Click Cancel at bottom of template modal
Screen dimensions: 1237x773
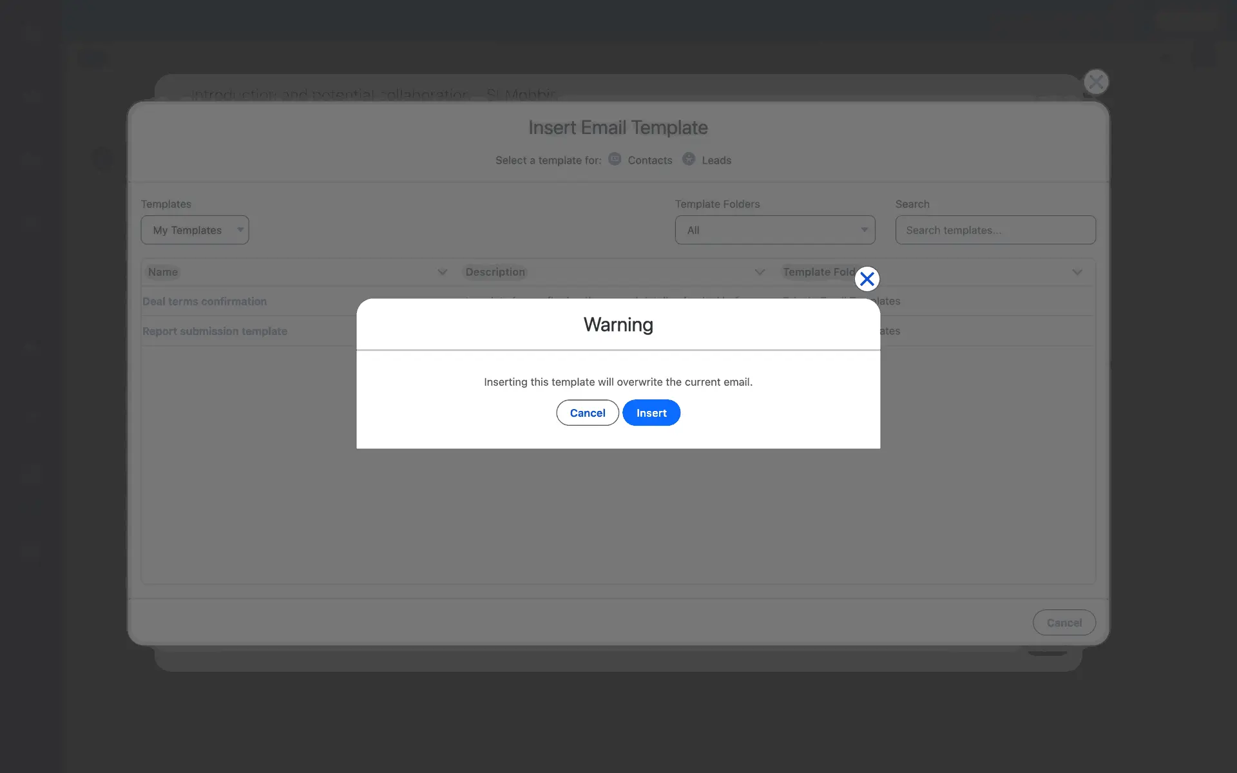[x=1064, y=623]
